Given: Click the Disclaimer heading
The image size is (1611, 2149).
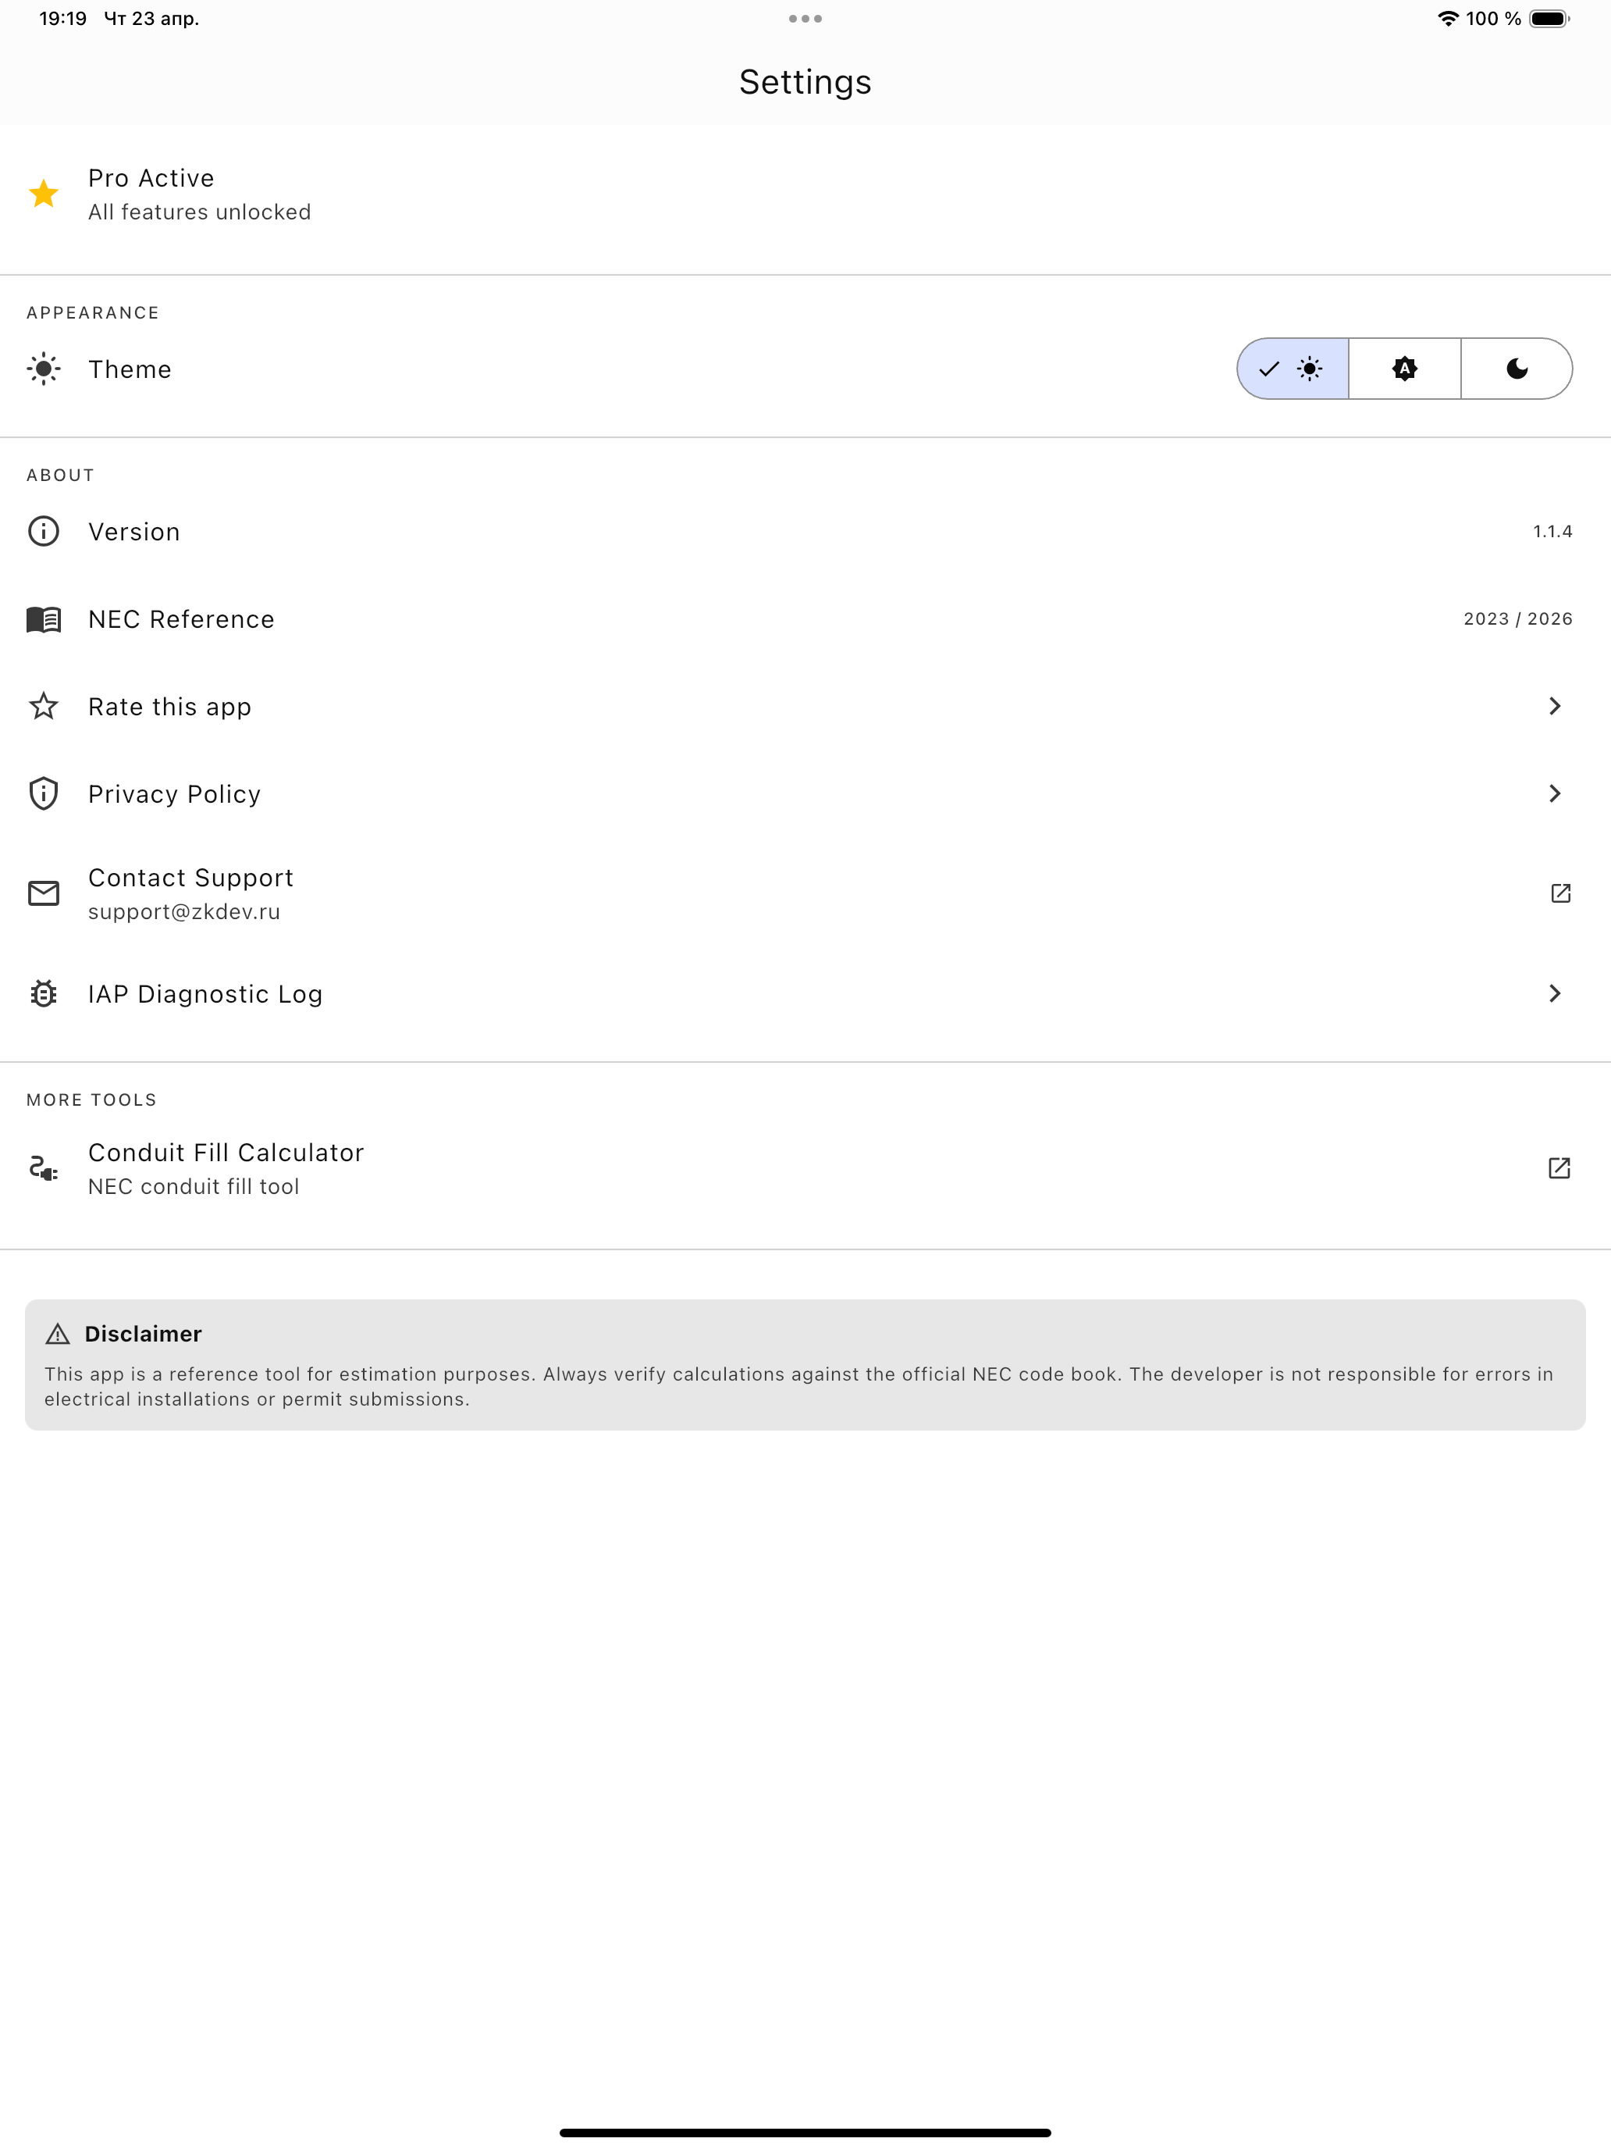Looking at the screenshot, I should tap(143, 1334).
